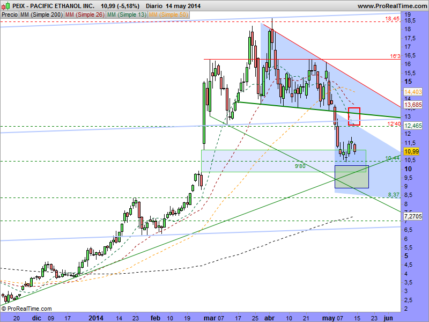The image size is (429, 322).
Task: Click the orange 14,403 moving average tag
Action: coord(413,92)
